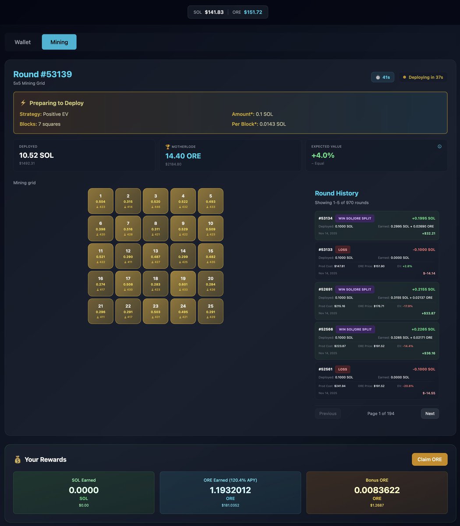Click the stopwatch timer icon showing 41s
The image size is (460, 526).
377,77
